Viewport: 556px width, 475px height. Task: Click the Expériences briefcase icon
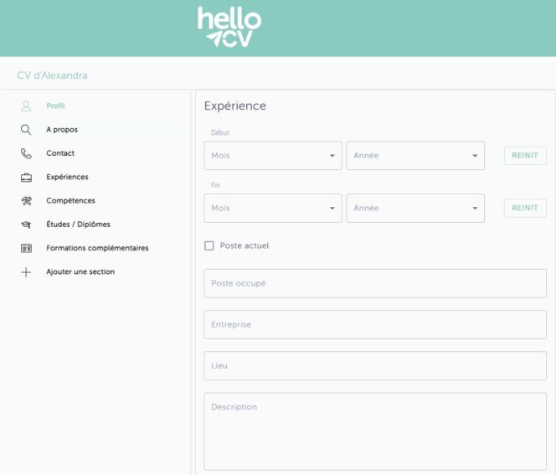click(26, 178)
